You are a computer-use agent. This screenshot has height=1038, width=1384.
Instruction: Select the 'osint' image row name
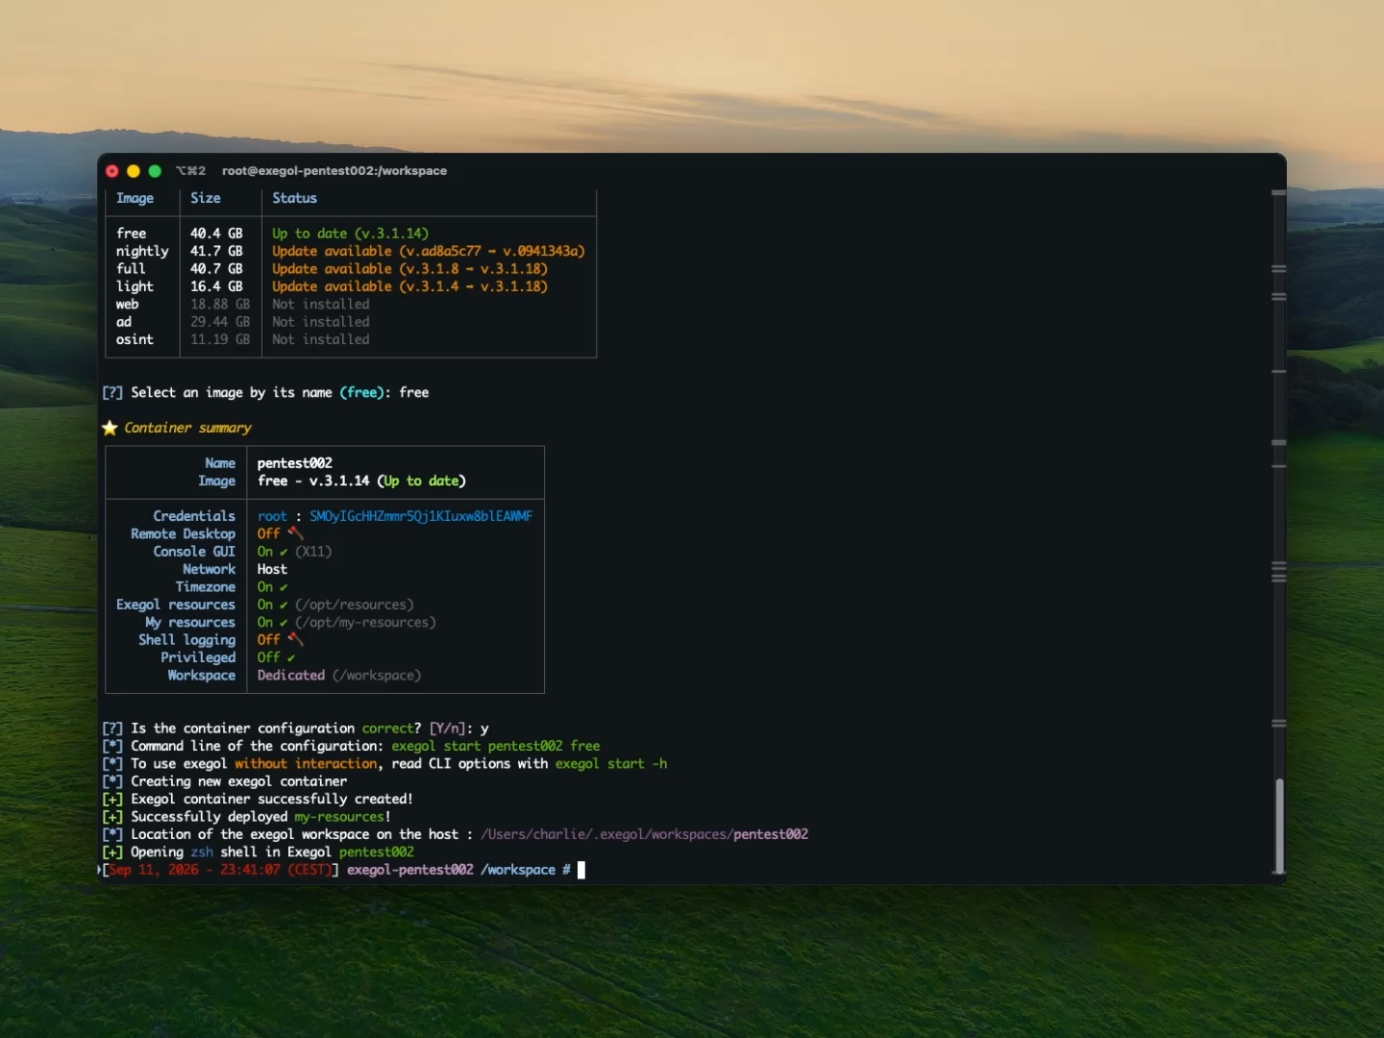pyautogui.click(x=135, y=339)
